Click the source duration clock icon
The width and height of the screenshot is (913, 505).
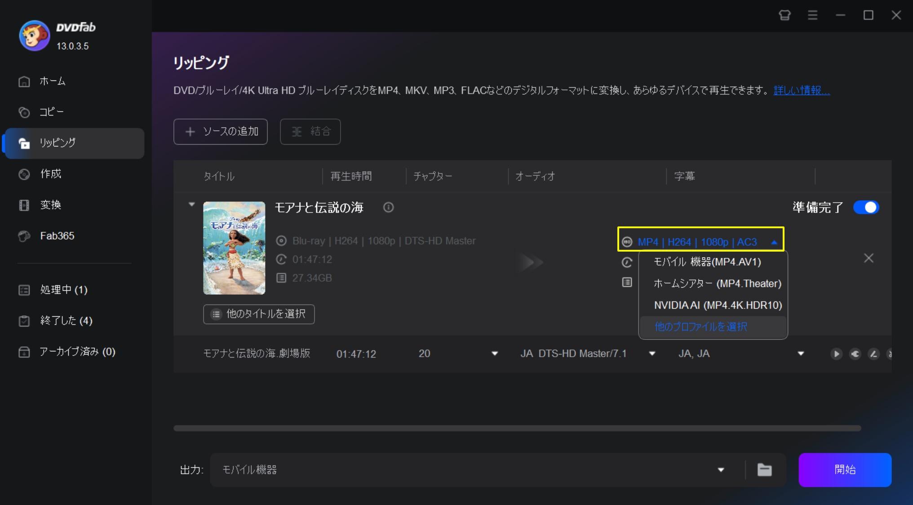[281, 259]
